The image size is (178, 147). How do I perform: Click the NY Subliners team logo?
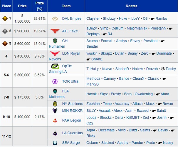tap(55, 104)
